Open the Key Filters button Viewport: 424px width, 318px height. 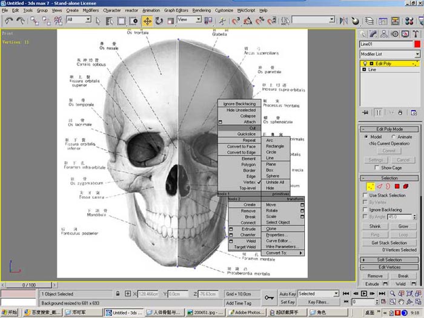(318, 302)
